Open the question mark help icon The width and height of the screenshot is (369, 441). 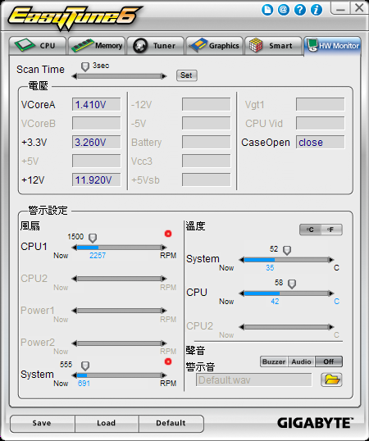[x=300, y=10]
